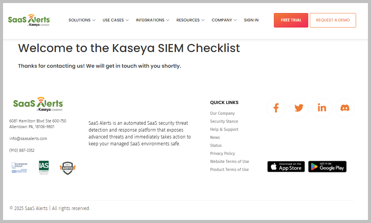Open the Discord social icon
The image size is (371, 223).
pyautogui.click(x=345, y=108)
